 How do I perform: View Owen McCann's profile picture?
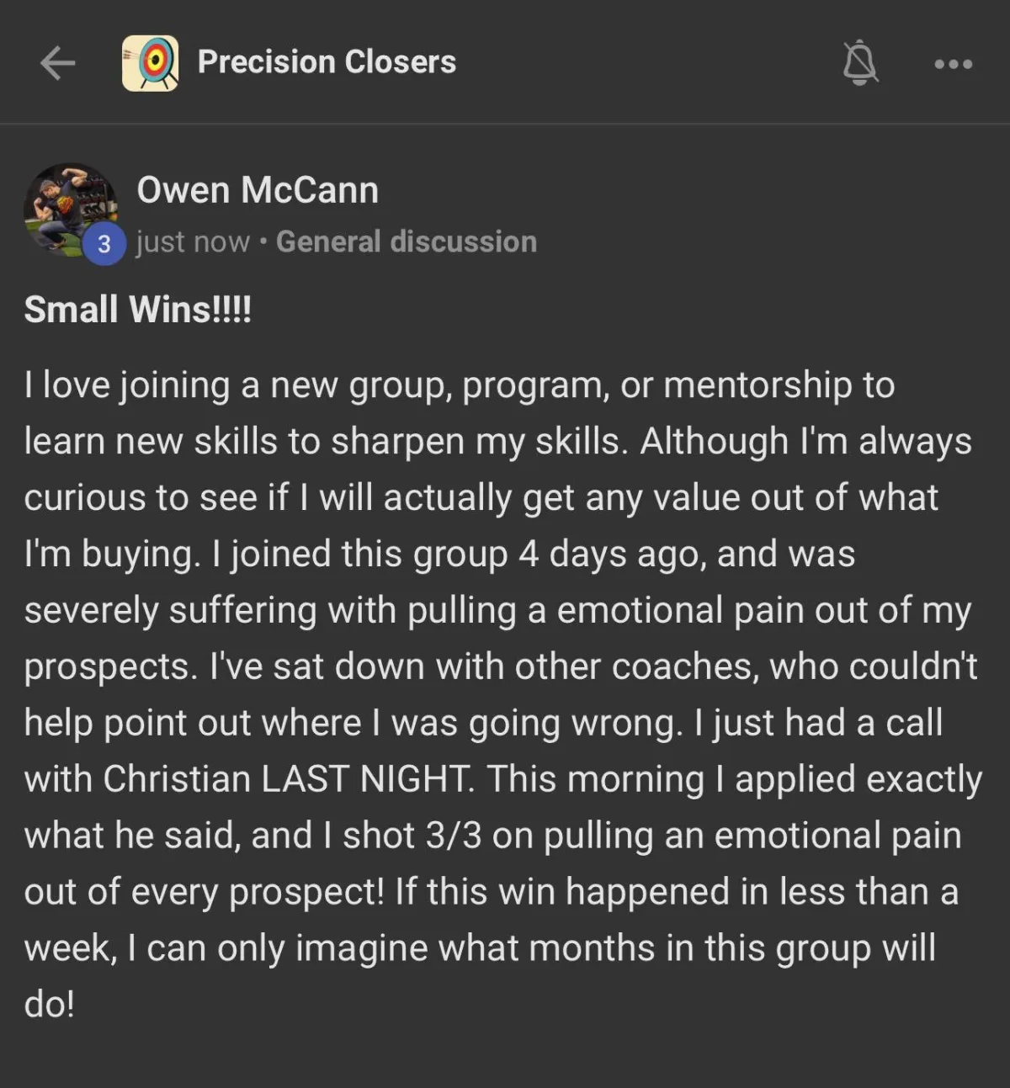pos(71,209)
